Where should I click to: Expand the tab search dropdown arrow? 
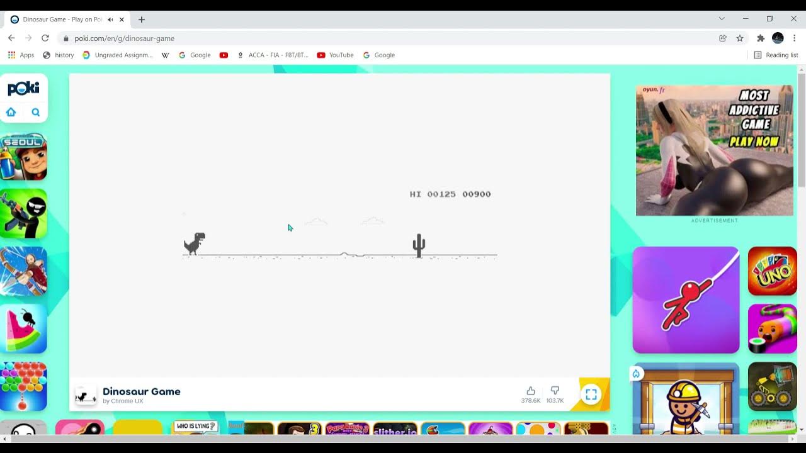[722, 19]
